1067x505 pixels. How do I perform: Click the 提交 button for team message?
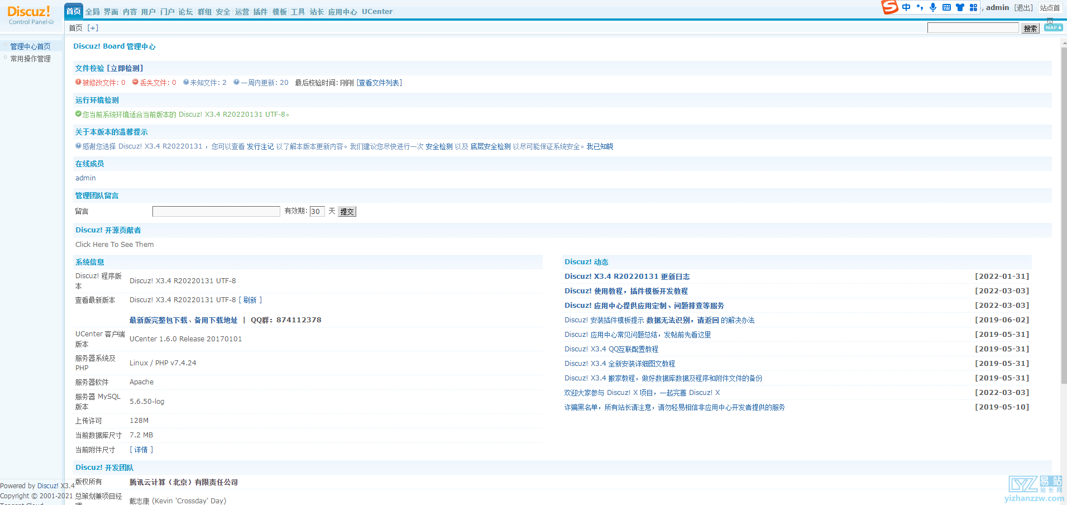347,212
